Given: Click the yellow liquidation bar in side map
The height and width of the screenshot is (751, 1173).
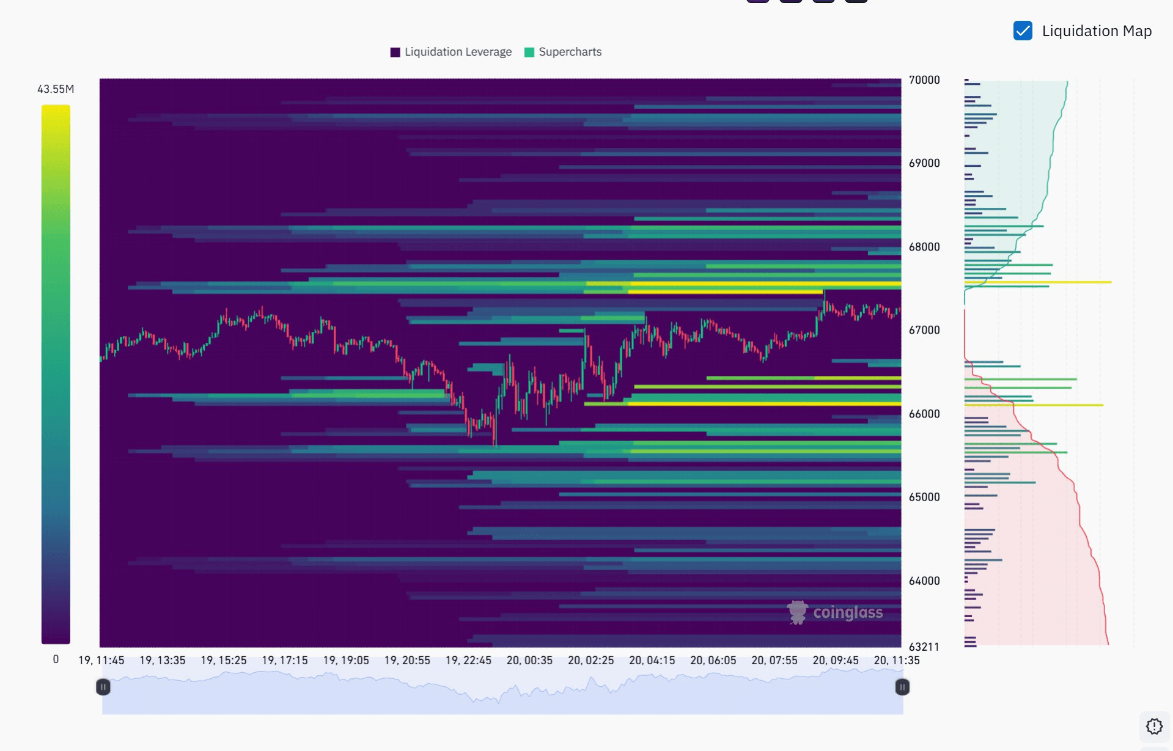Looking at the screenshot, I should click(1039, 282).
